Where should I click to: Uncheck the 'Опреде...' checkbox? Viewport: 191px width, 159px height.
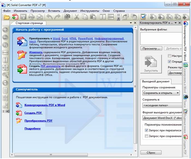(169, 61)
